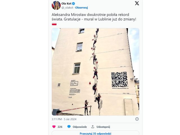The width and height of the screenshot is (180, 135).
Task: Click the X logo icon
Action: click(137, 3)
